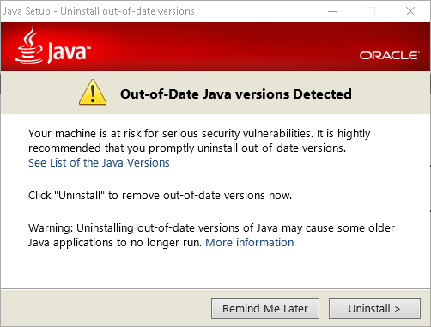Choose Remind Me Later
The width and height of the screenshot is (431, 327).
click(x=265, y=308)
